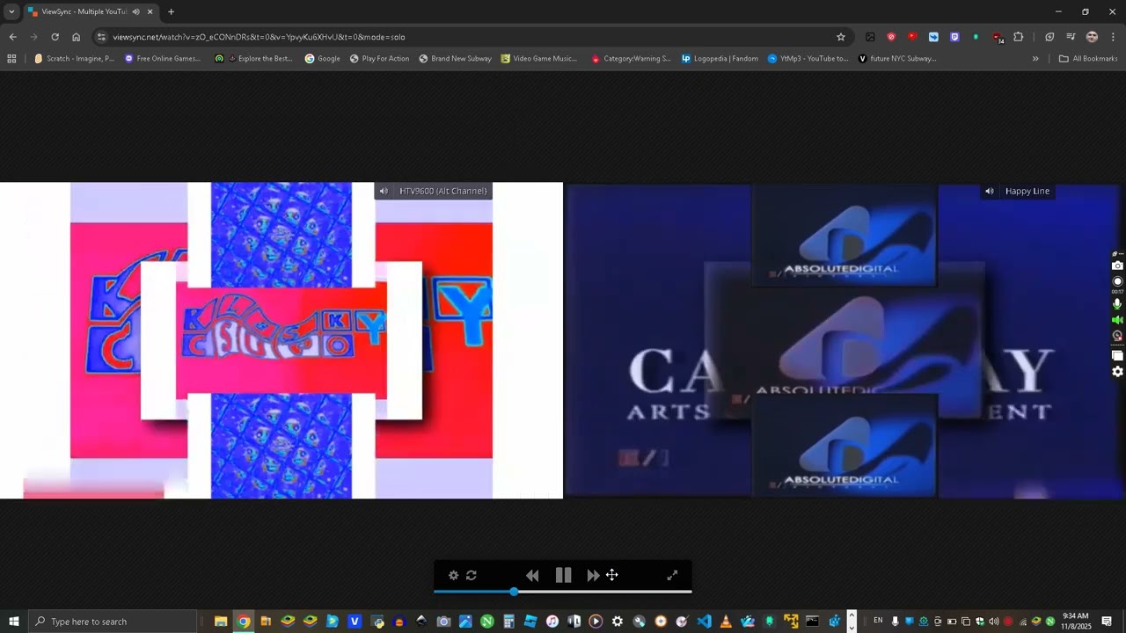Pause playback in ViewSync controls
Screen dimensions: 1126x633
(x=563, y=575)
